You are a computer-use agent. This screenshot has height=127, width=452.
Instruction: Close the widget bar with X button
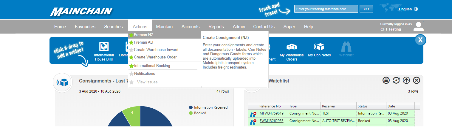pos(420,40)
